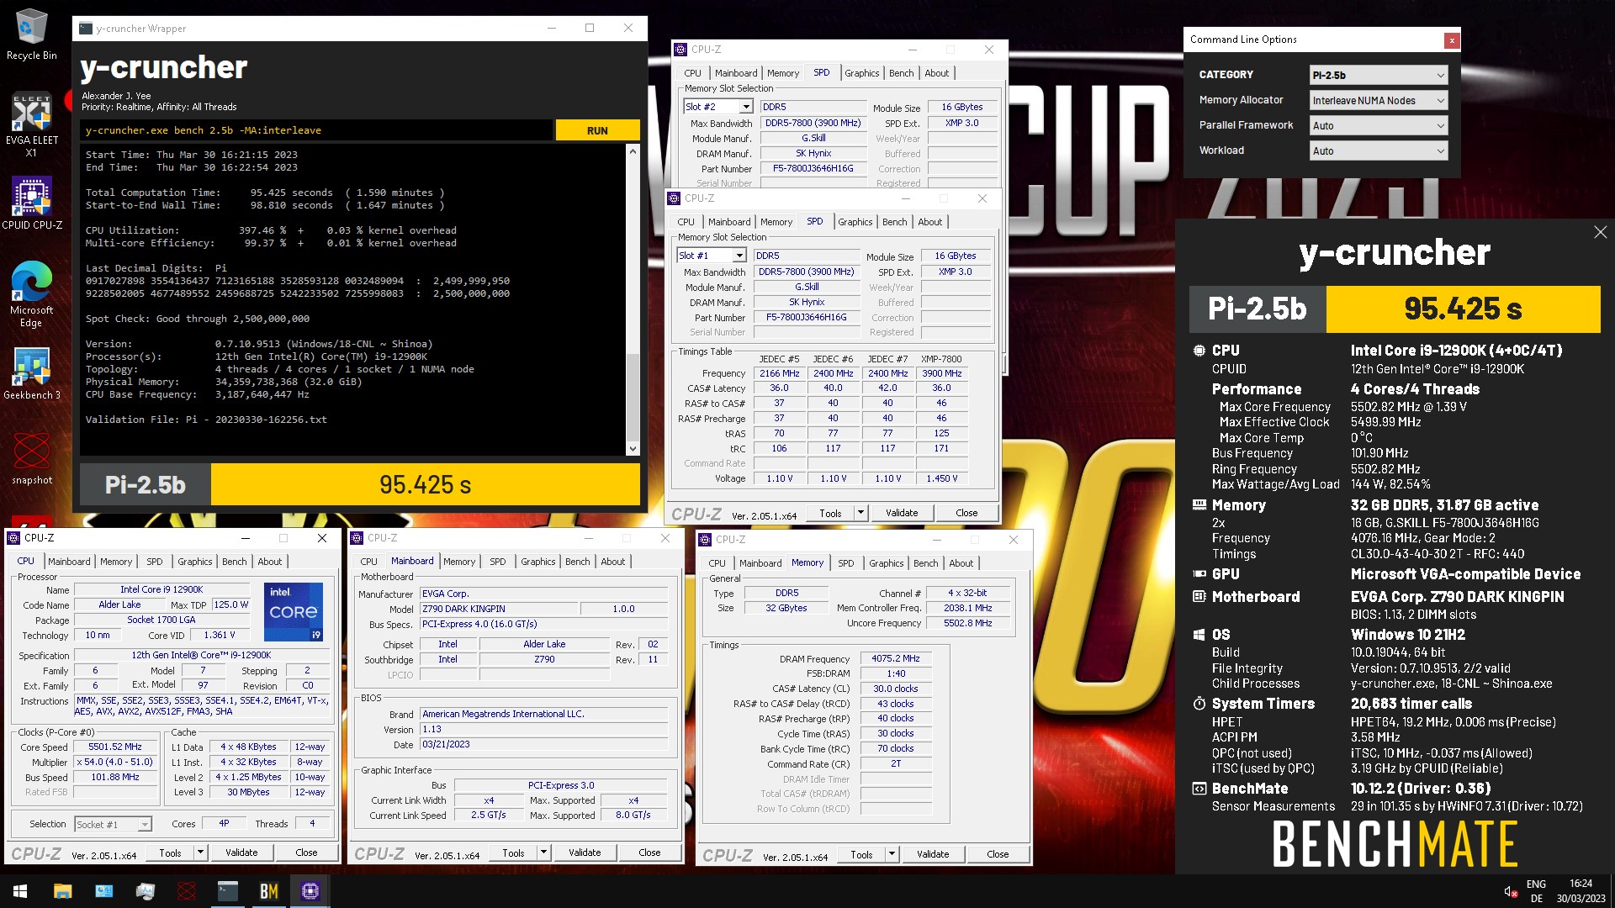The image size is (1615, 908).
Task: Expand Tools arrow in Memory tab window
Action: (892, 854)
